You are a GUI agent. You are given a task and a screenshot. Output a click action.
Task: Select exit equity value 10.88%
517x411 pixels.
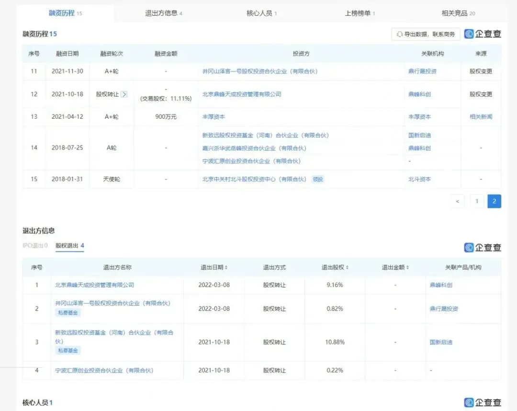tap(335, 342)
